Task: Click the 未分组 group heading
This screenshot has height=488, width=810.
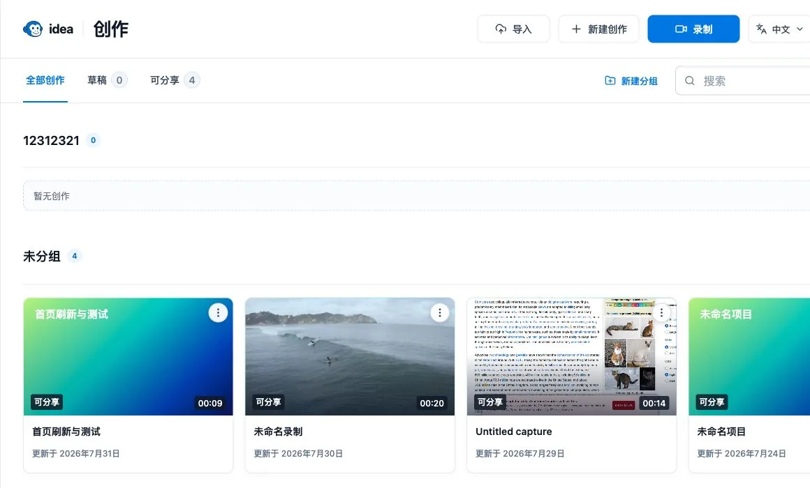Action: (42, 257)
